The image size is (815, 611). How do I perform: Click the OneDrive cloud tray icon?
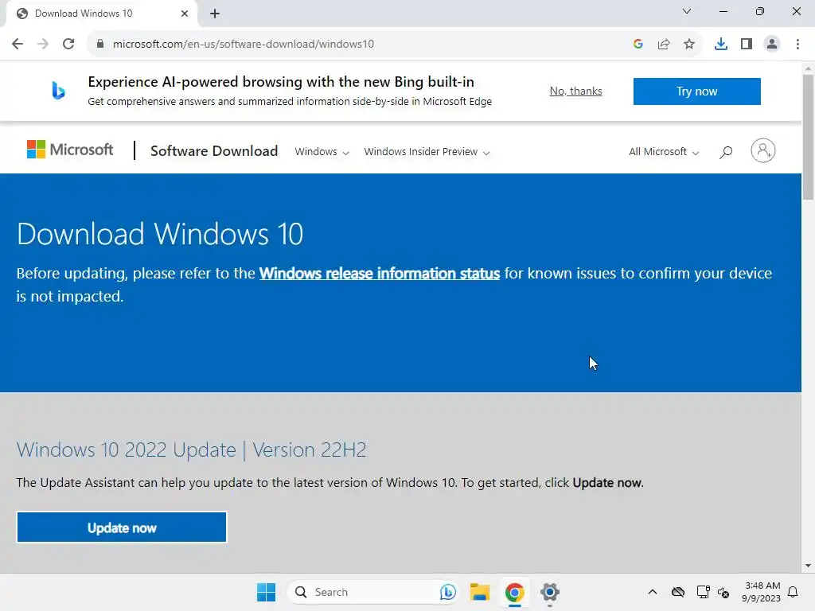tap(678, 592)
